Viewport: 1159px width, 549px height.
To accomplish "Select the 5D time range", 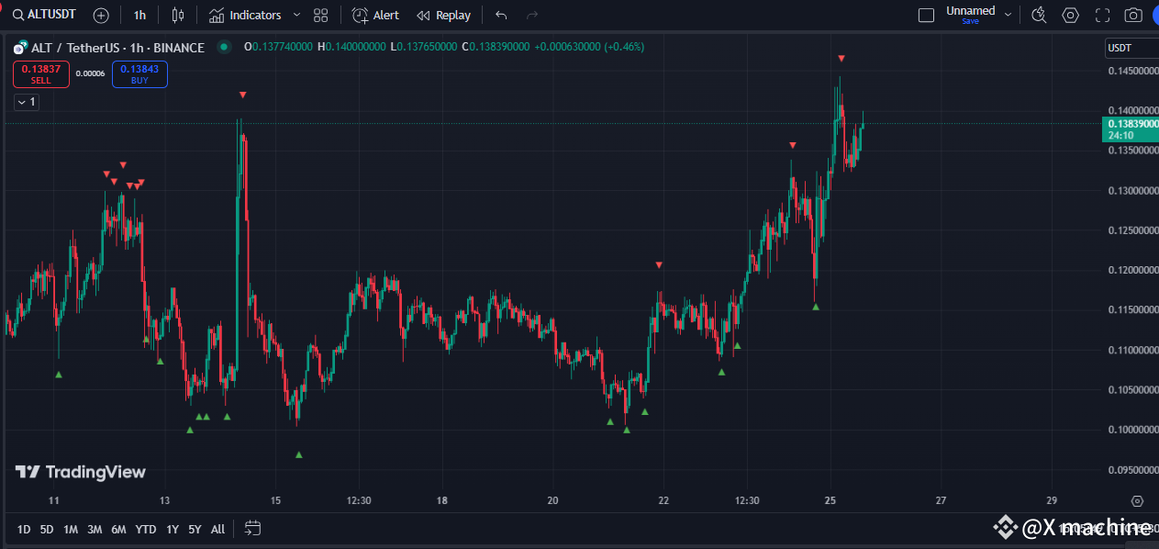I will point(47,529).
